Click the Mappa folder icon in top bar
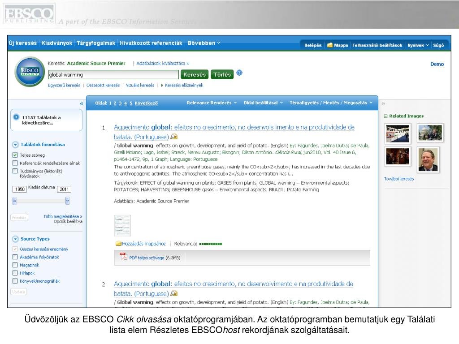 click(x=330, y=45)
